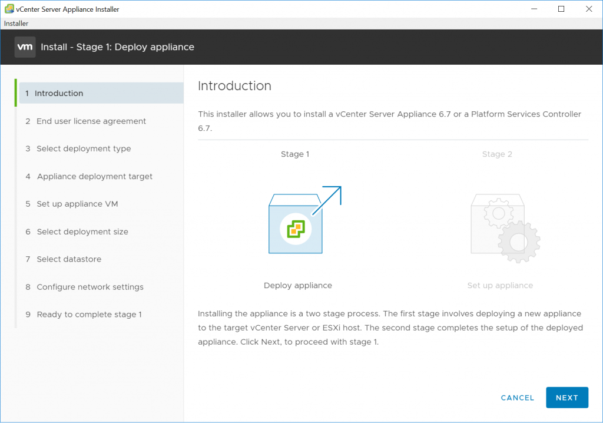Open the Installer menu
603x423 pixels.
coord(16,24)
